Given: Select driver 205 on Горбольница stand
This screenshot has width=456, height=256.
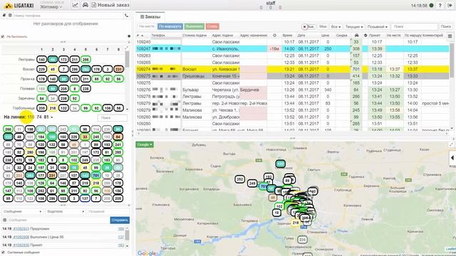Looking at the screenshot, I should click(x=41, y=108).
